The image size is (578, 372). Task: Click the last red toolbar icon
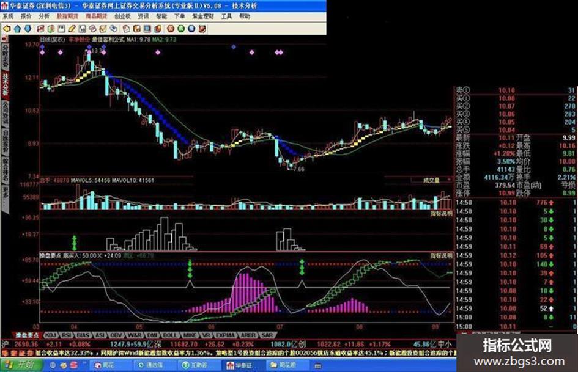[202, 29]
